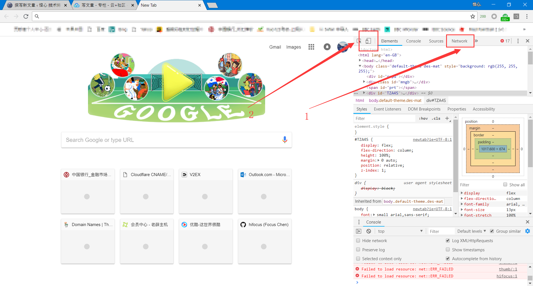The image size is (533, 286).
Task: Open the hifocus (Focus Chen) tile
Action: point(265,241)
